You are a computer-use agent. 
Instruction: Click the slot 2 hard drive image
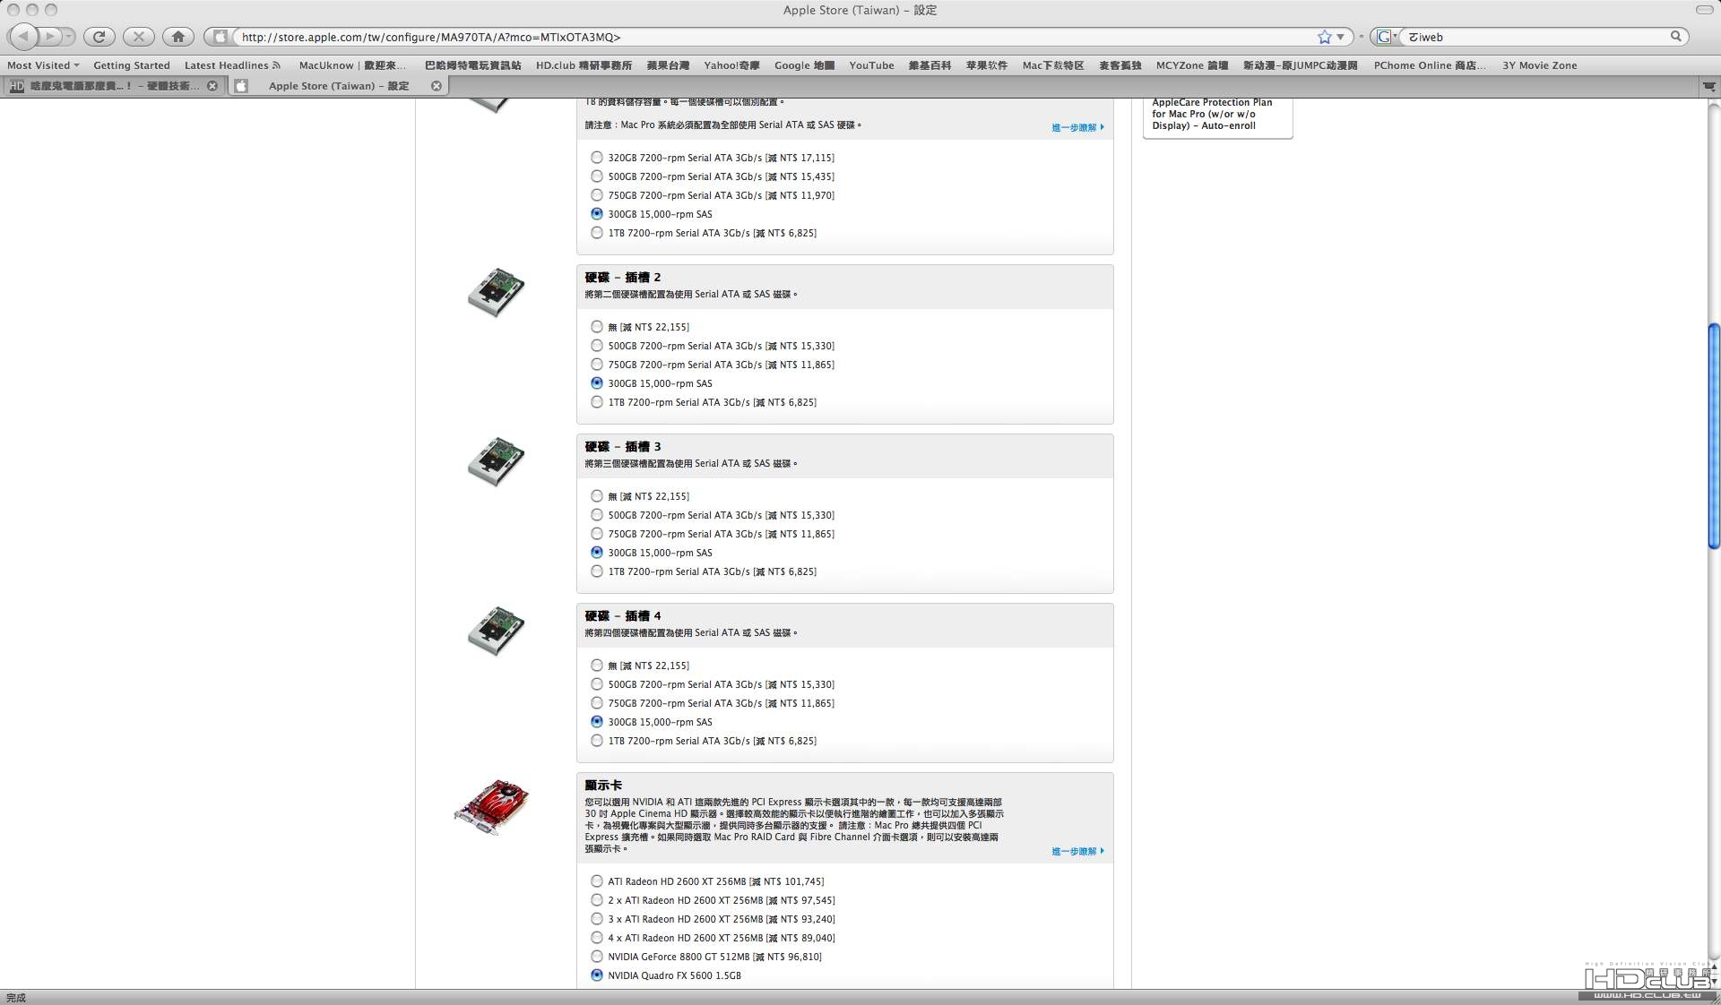tap(496, 292)
